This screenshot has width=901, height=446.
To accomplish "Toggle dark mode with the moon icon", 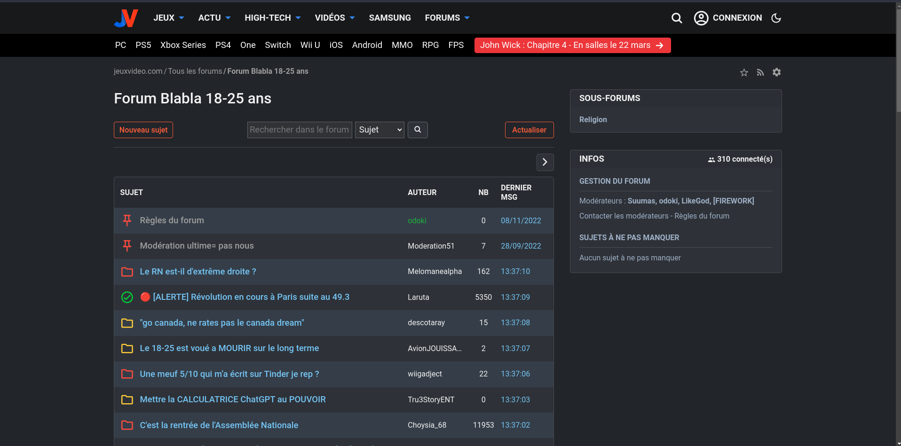I will [x=776, y=18].
